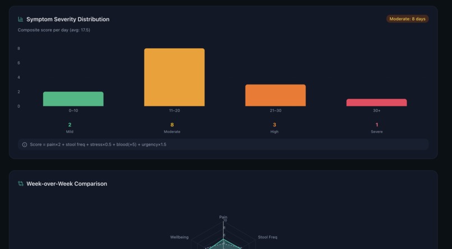Click the 'High' category label

274,131
